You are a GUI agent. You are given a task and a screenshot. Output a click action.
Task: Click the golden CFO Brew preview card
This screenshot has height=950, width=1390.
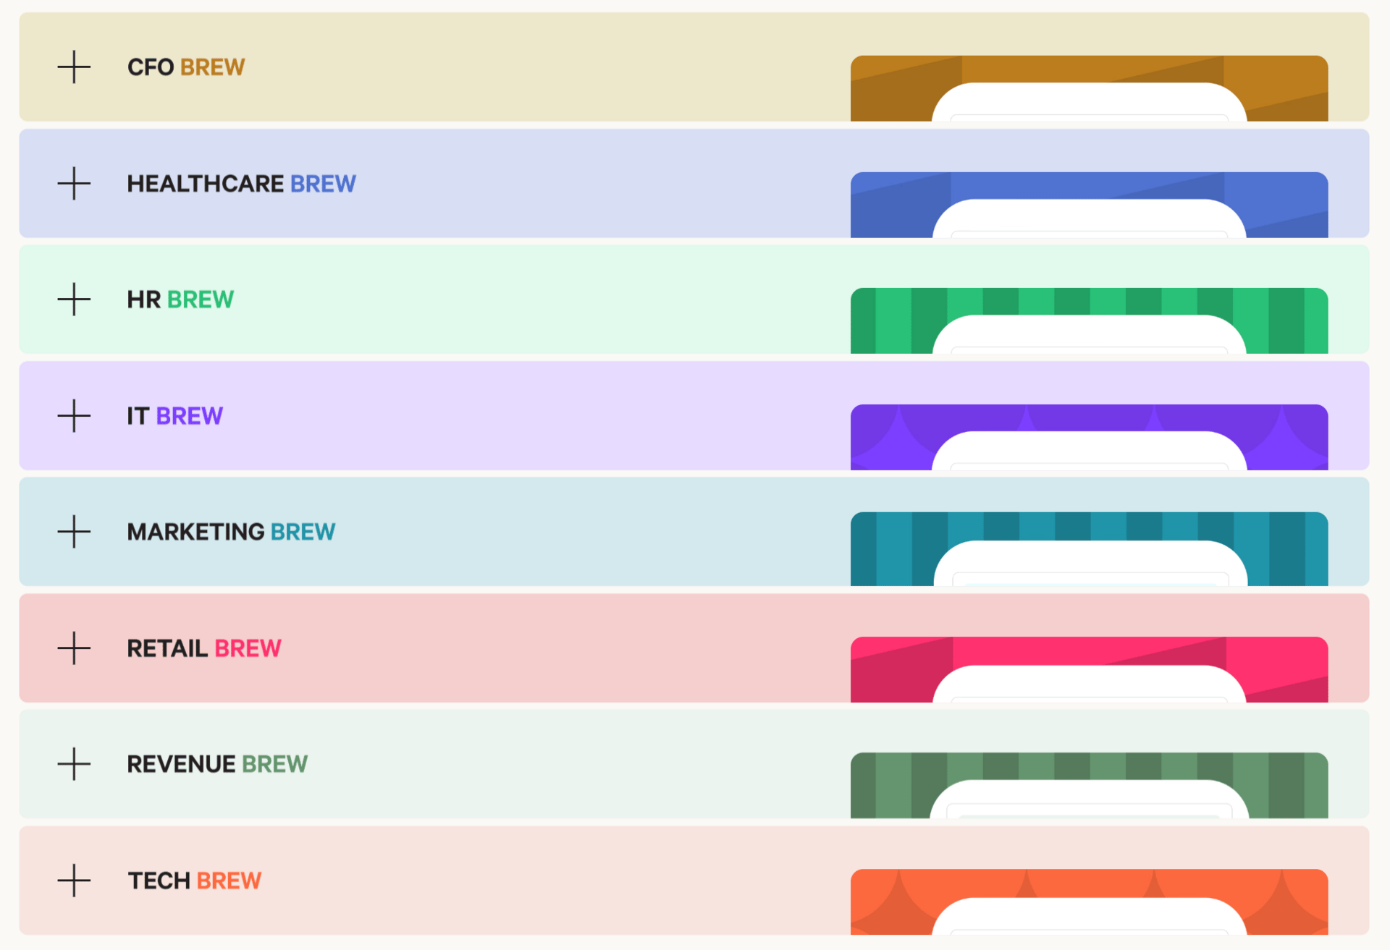pos(1089,88)
